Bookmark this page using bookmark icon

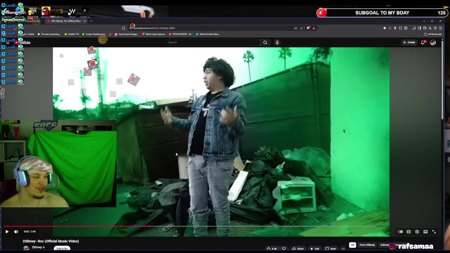click(123, 28)
